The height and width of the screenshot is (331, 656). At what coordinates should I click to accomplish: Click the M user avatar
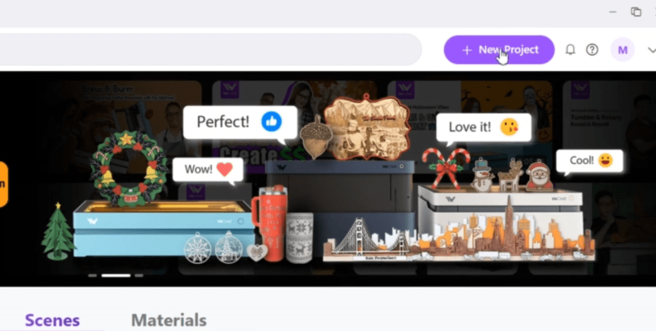point(623,50)
